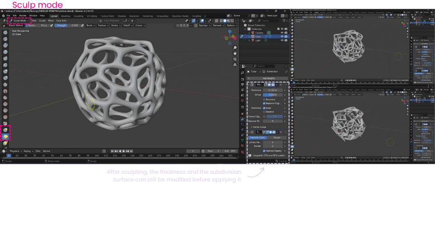Image resolution: width=435 pixels, height=245 pixels.
Task: Uncheck the Optimal Display checkbox
Action: 264,151
